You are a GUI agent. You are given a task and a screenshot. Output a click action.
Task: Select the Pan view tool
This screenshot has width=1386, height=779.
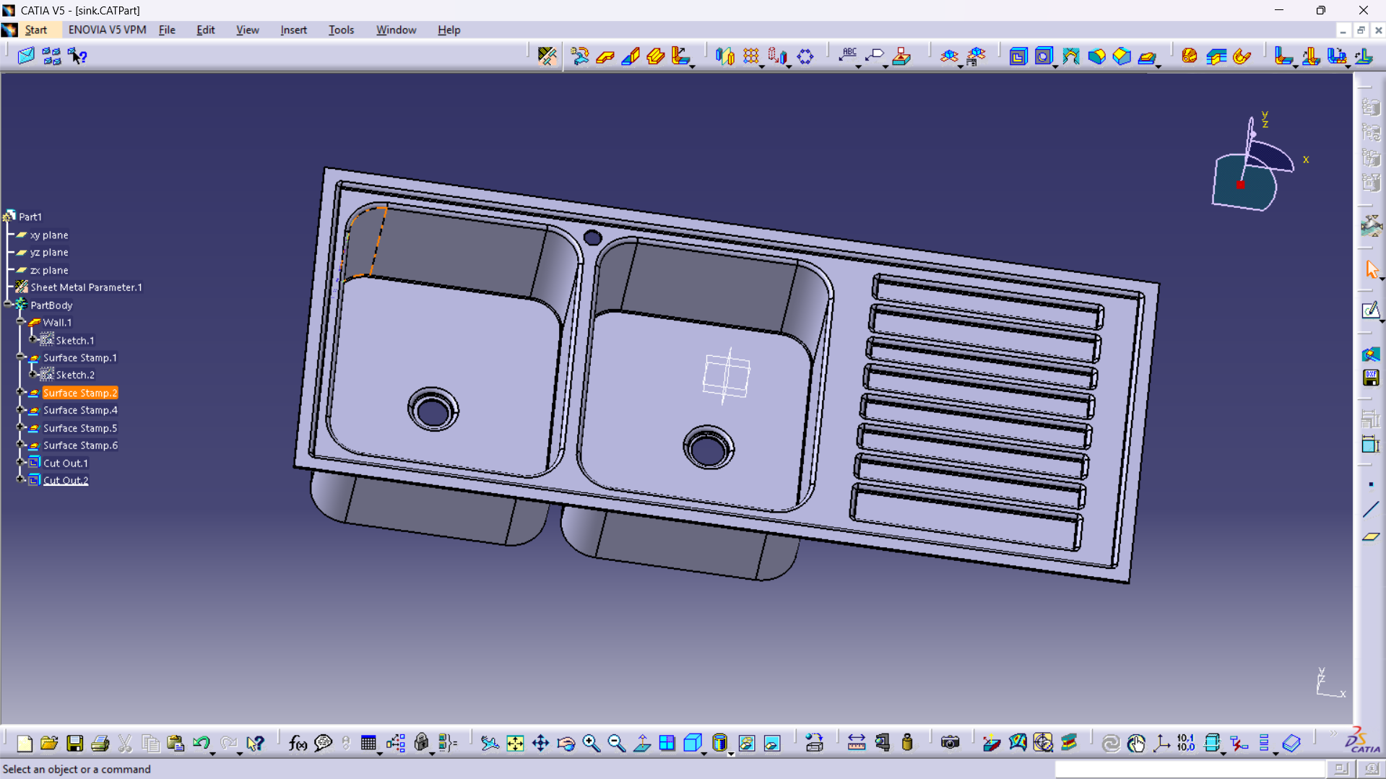coord(540,743)
